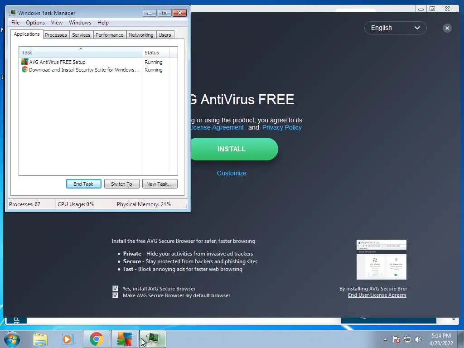Open the volume speaker tray icon
Image resolution: width=464 pixels, height=348 pixels.
[x=418, y=339]
